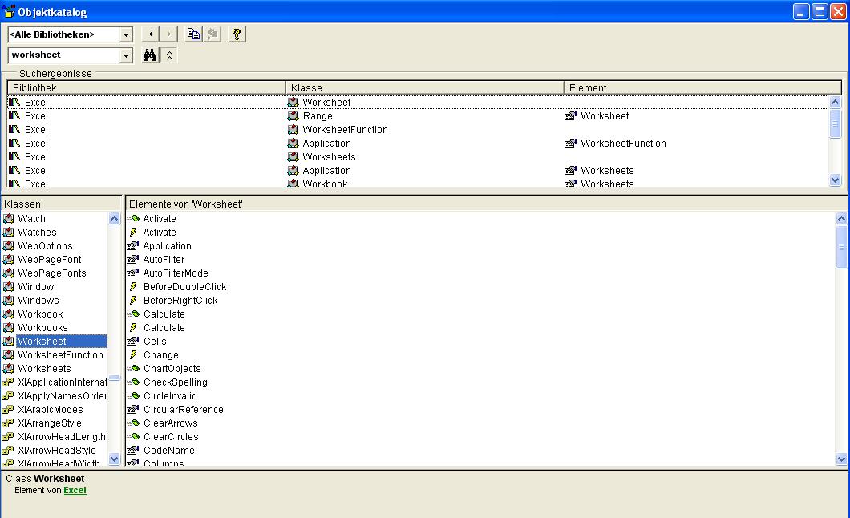Select the Calculate method with the green icon
Image resolution: width=850 pixels, height=518 pixels.
[164, 314]
